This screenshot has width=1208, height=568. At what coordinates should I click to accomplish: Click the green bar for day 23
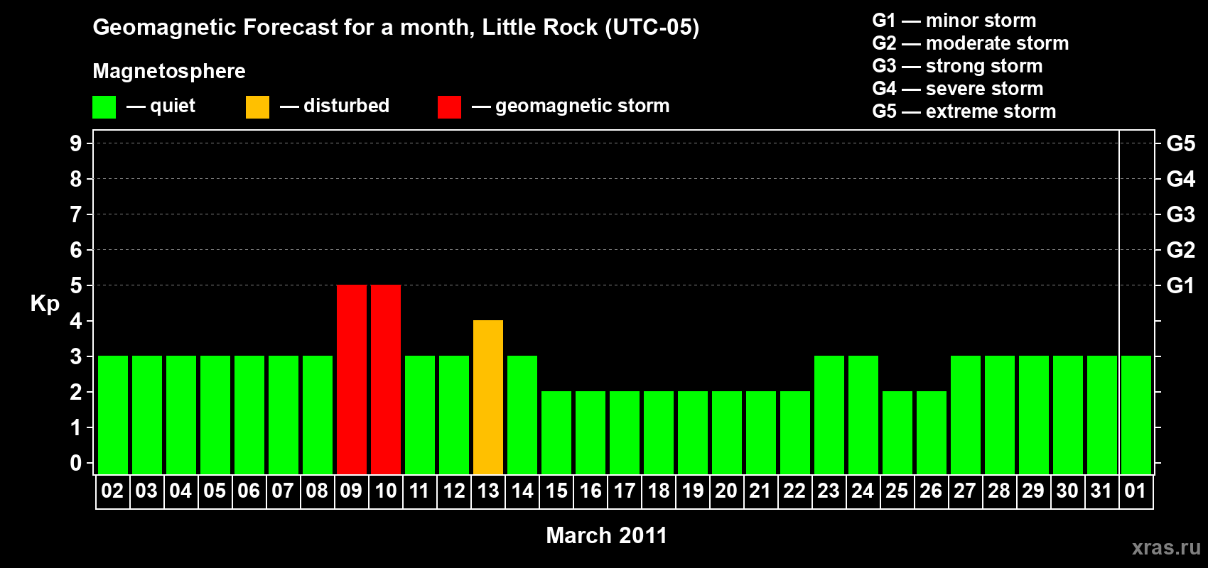click(x=829, y=415)
